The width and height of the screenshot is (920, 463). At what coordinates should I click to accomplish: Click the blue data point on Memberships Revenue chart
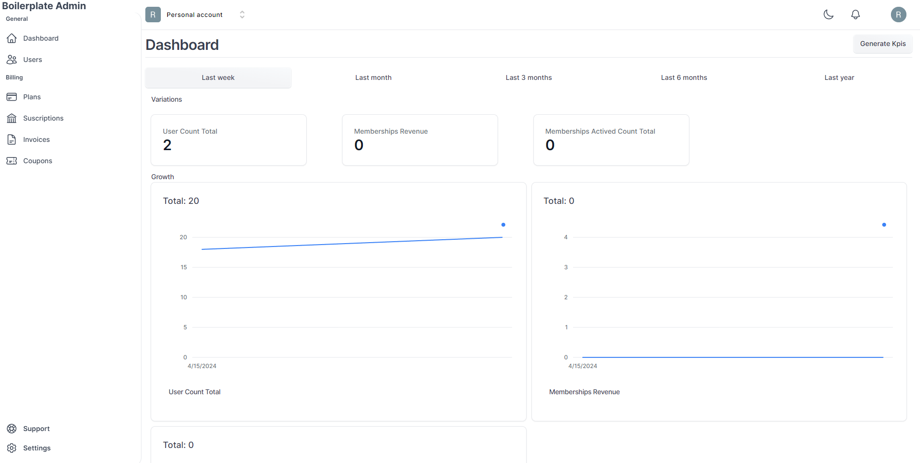[x=884, y=225]
